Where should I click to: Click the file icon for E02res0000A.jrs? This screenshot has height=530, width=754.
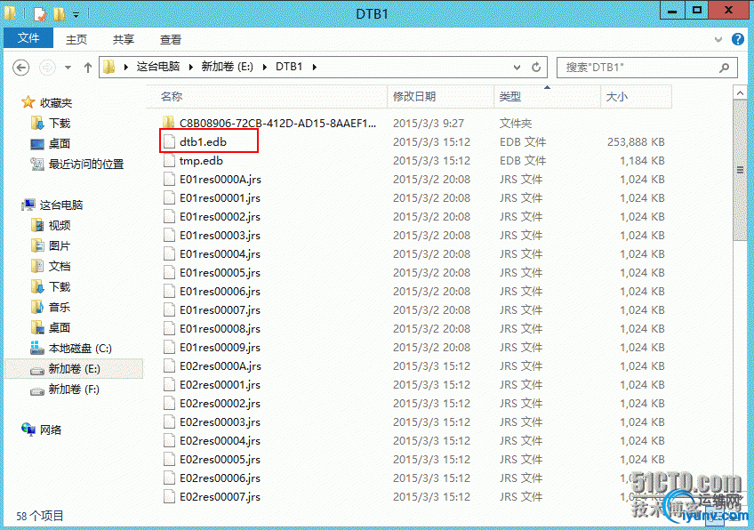pyautogui.click(x=169, y=366)
